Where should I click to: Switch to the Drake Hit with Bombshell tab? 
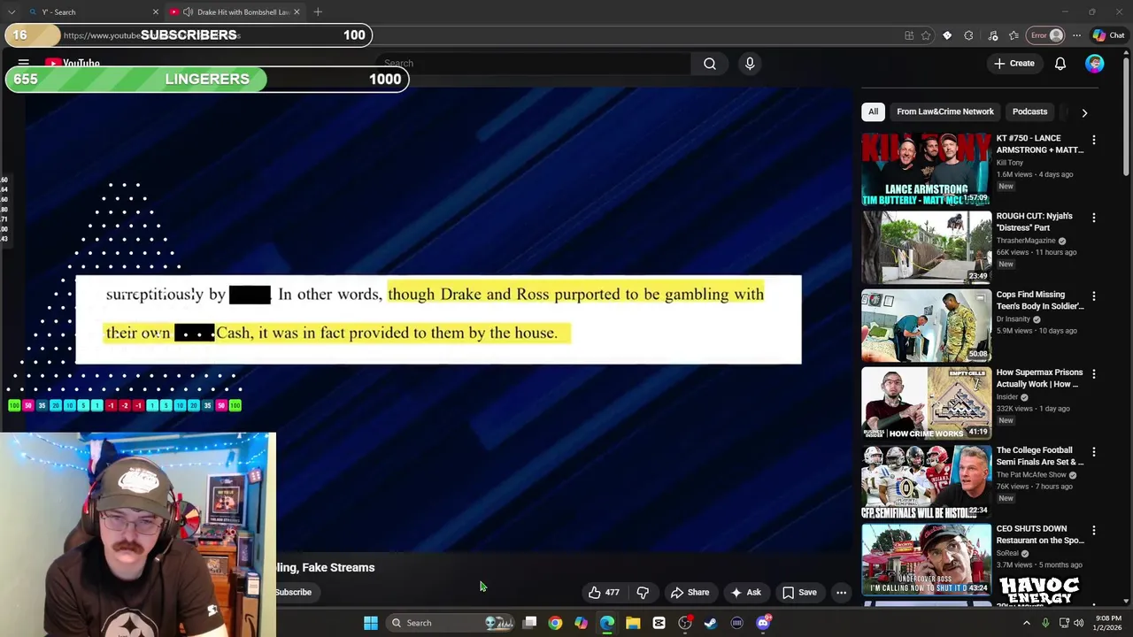click(x=235, y=12)
